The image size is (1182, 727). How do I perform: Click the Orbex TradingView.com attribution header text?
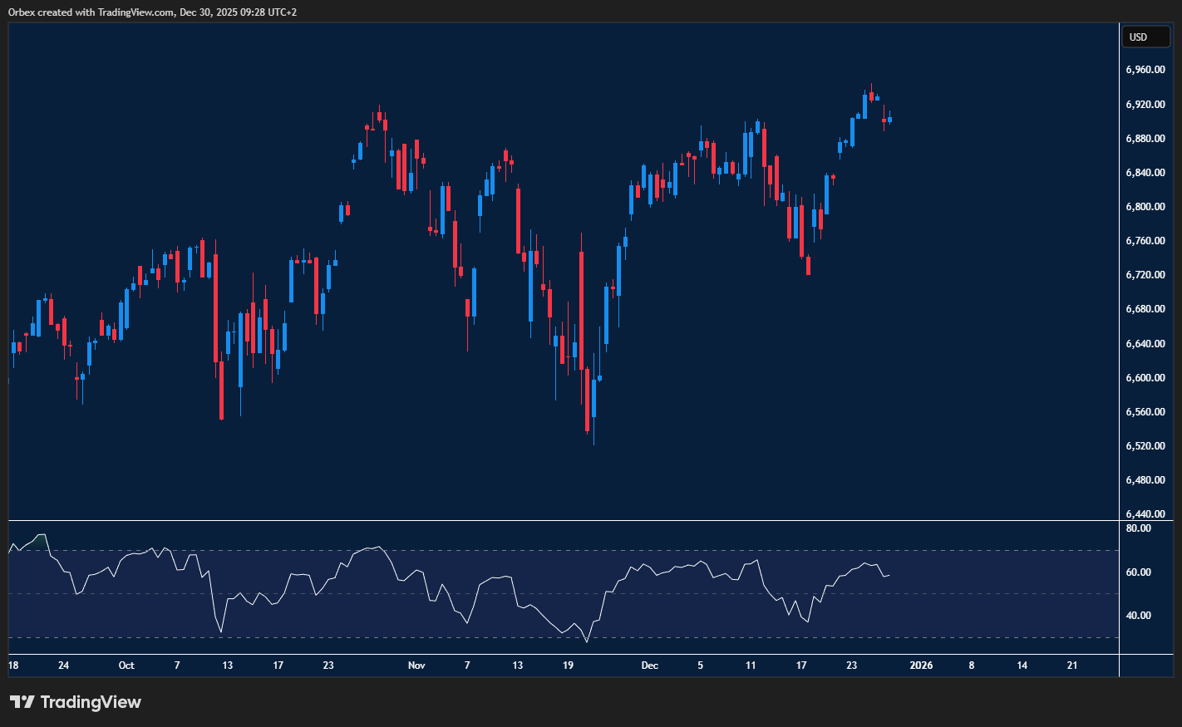click(152, 12)
